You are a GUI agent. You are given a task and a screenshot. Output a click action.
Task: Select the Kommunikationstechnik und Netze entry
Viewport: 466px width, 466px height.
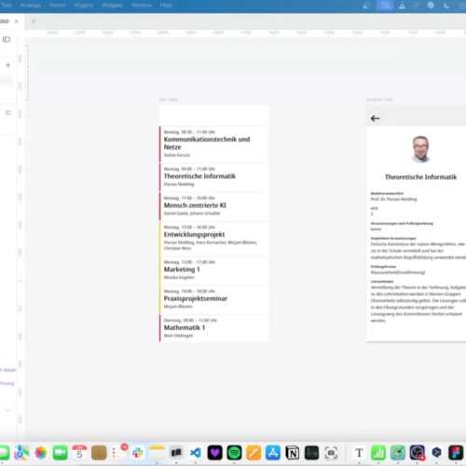point(213,144)
